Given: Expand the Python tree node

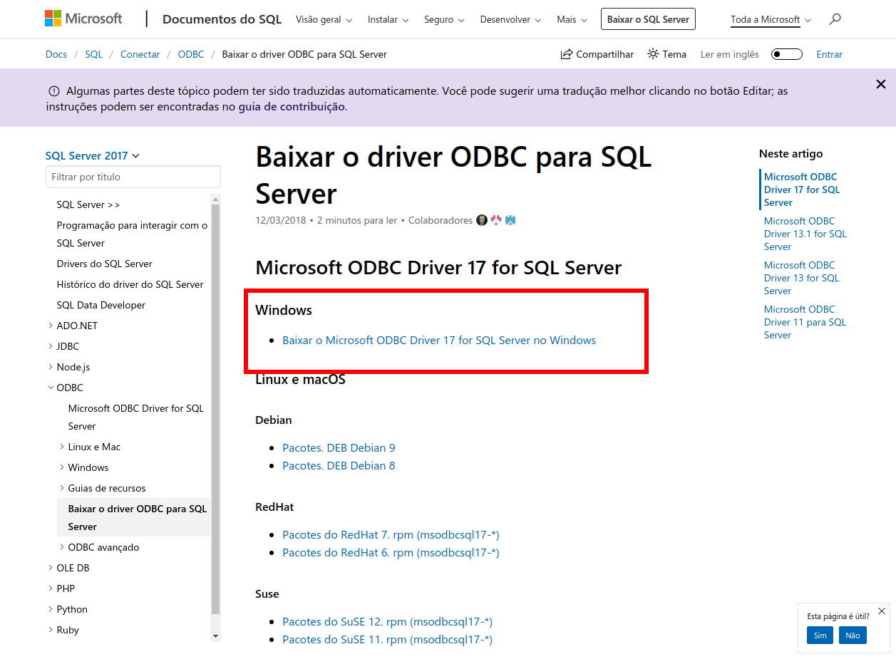Looking at the screenshot, I should (x=51, y=609).
